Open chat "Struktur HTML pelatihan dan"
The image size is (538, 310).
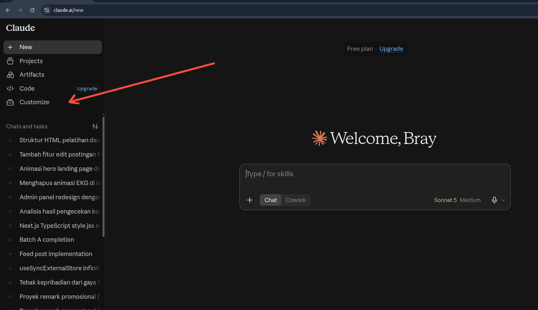(x=53, y=140)
